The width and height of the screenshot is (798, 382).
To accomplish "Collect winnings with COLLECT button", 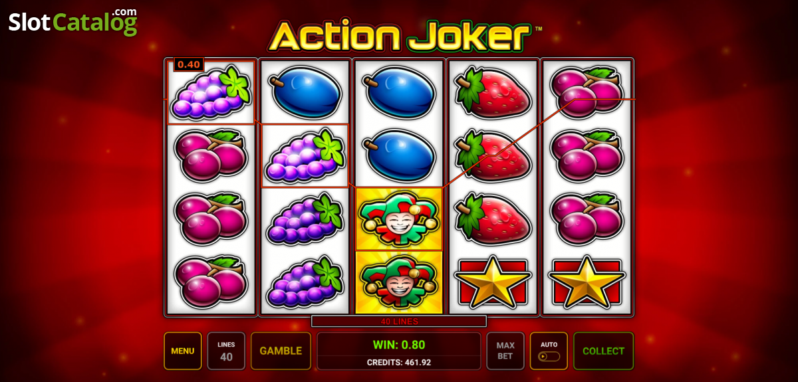I will [604, 351].
